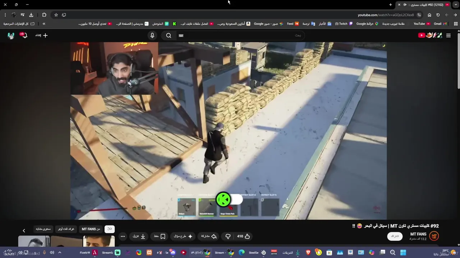Open the Amazon Saudi bookmark
The width and height of the screenshot is (460, 258).
[234, 24]
